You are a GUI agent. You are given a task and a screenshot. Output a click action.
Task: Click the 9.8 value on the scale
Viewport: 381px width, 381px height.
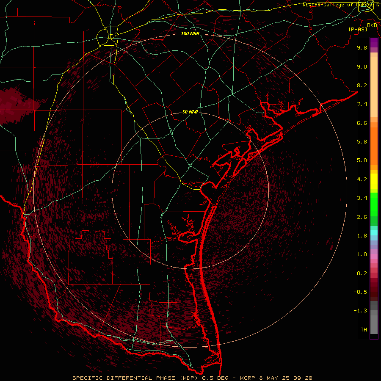(x=362, y=48)
